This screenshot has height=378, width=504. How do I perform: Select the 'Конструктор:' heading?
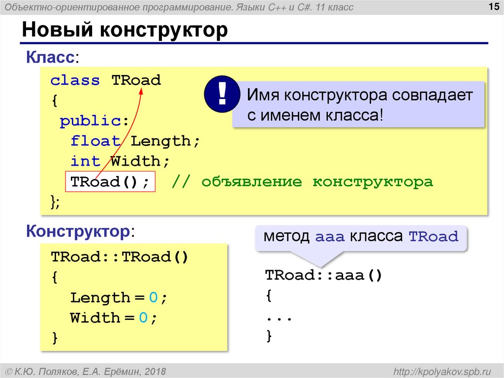point(80,231)
